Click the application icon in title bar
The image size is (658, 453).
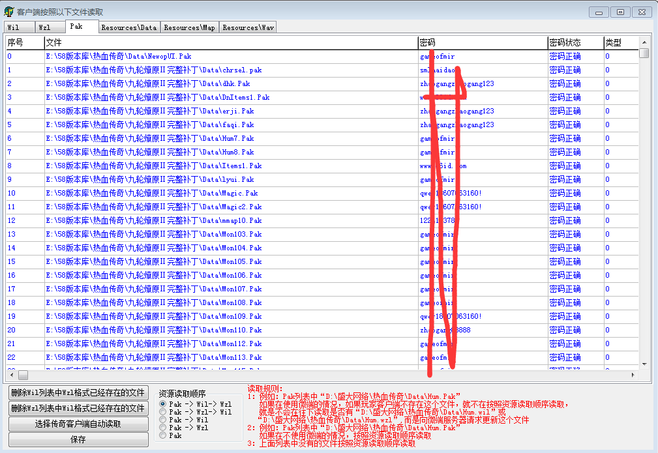point(9,12)
